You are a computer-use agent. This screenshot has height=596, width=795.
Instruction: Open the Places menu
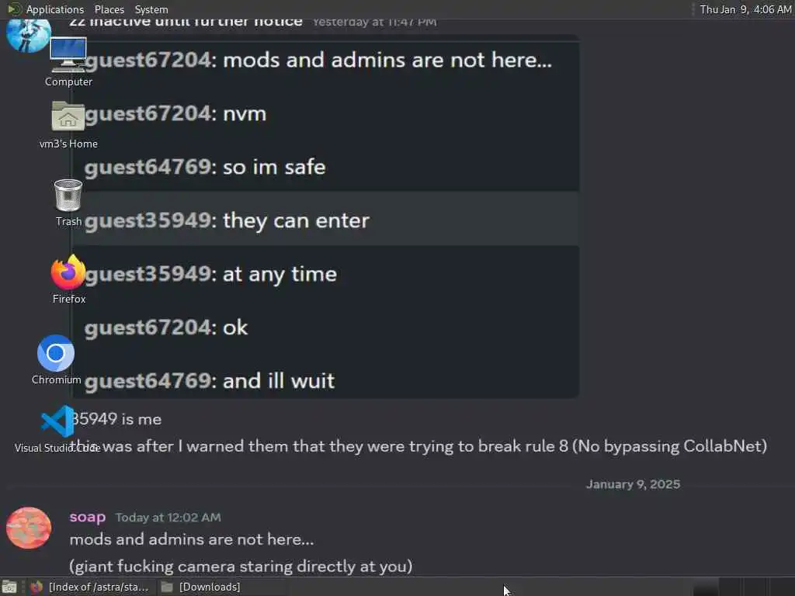coord(109,9)
